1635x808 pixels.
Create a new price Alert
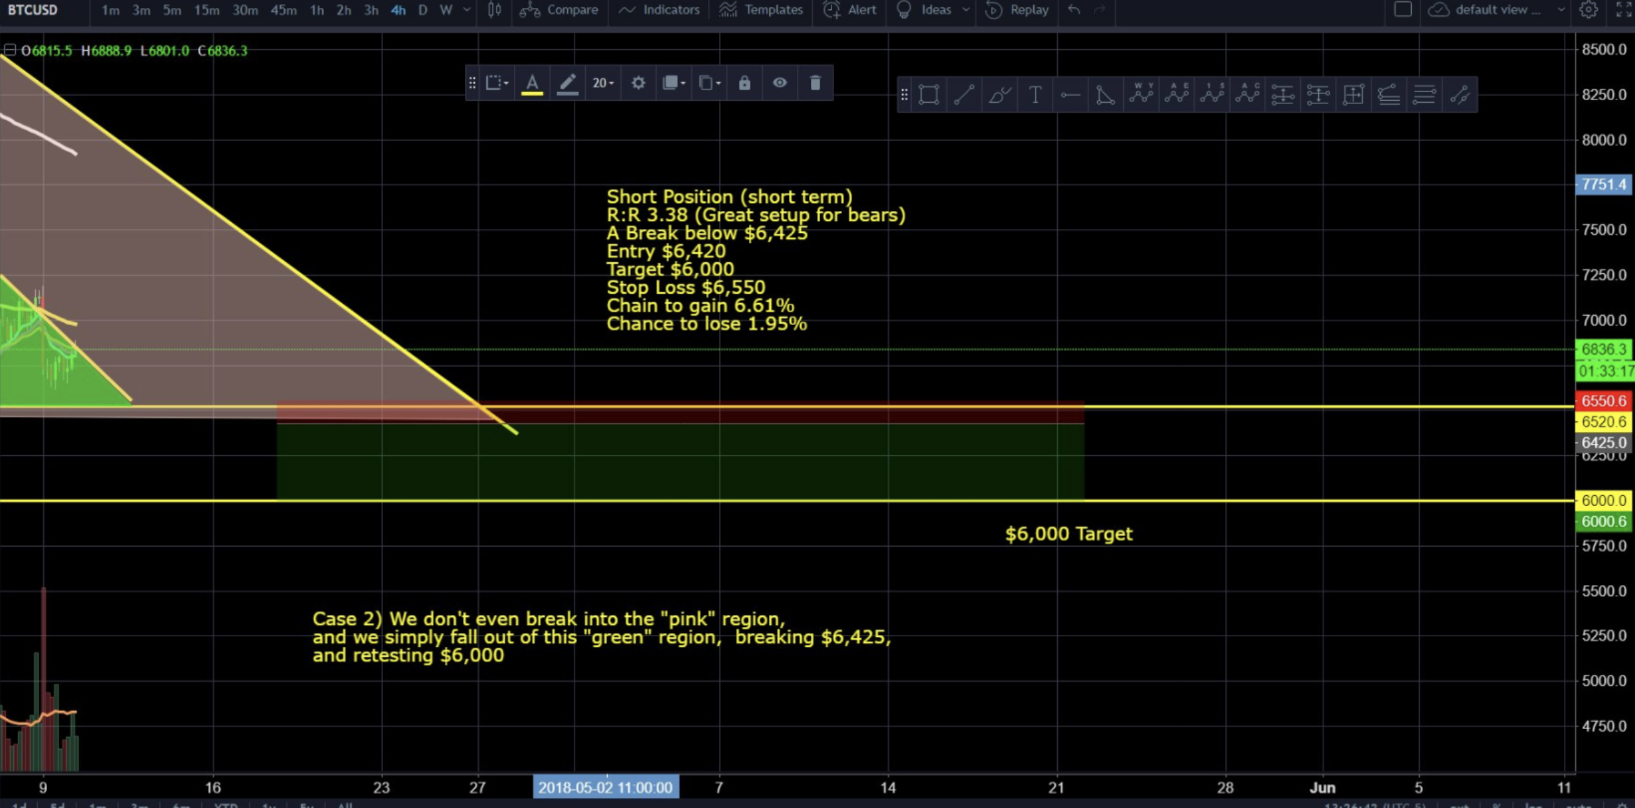tap(849, 10)
